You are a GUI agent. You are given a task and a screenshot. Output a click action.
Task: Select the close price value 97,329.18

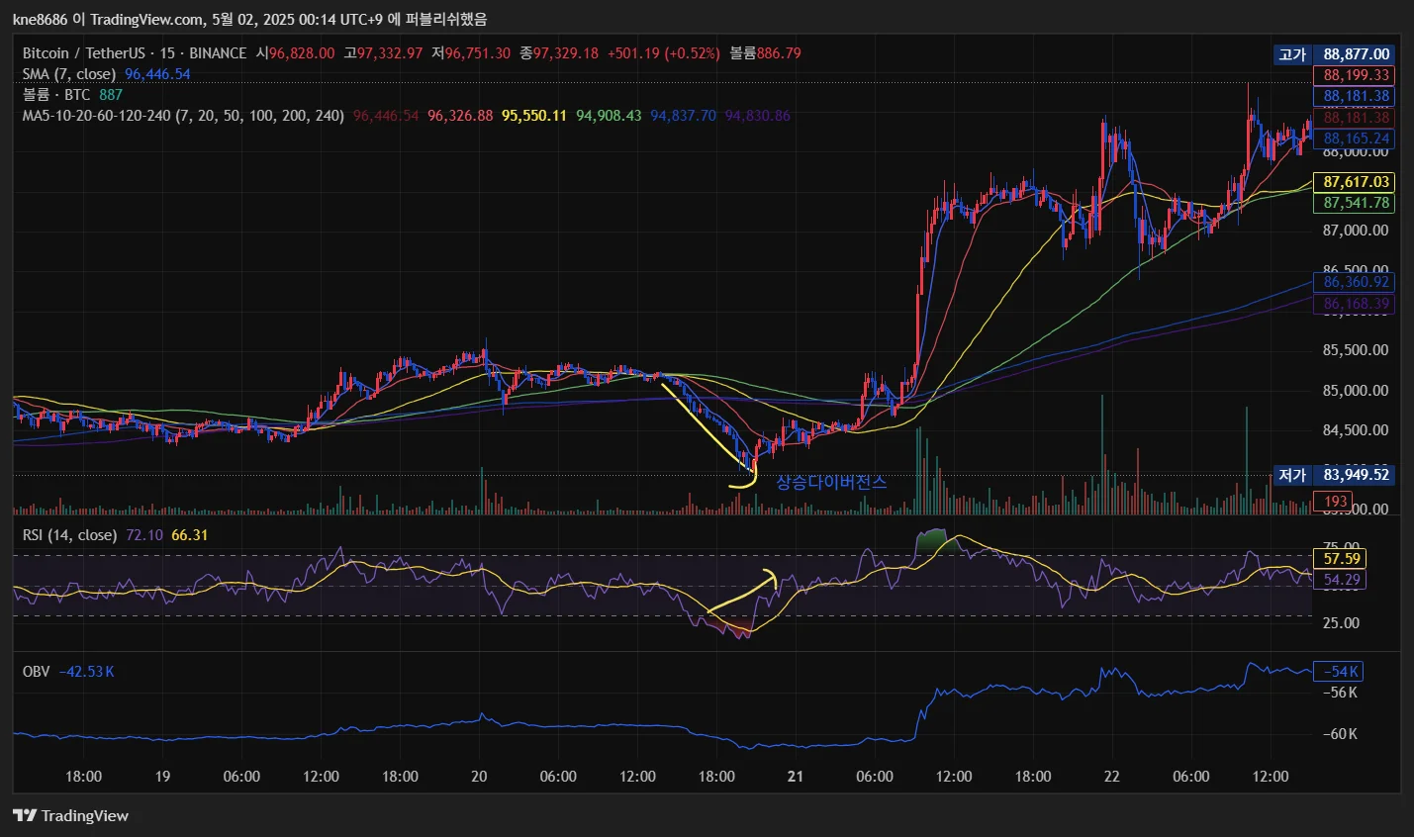[566, 53]
